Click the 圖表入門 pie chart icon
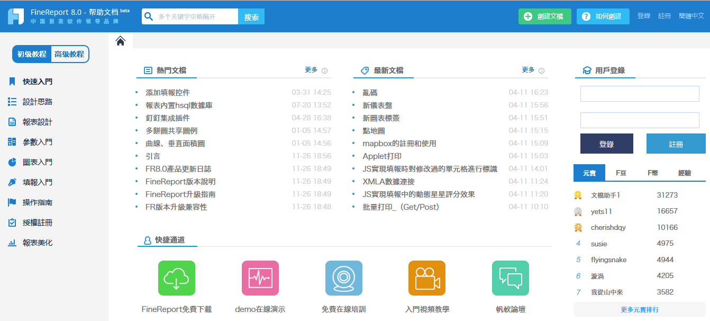710x321 pixels. pyautogui.click(x=12, y=162)
